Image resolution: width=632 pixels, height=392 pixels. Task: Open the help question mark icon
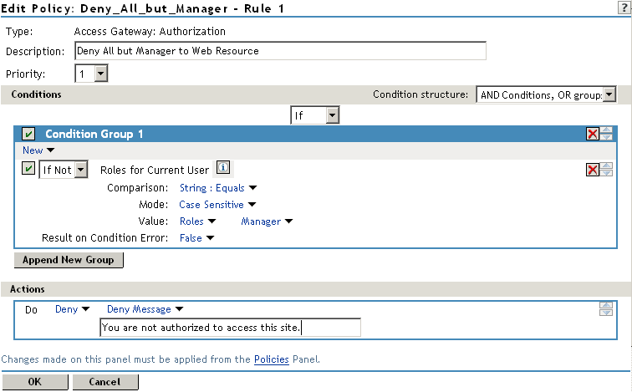[624, 8]
